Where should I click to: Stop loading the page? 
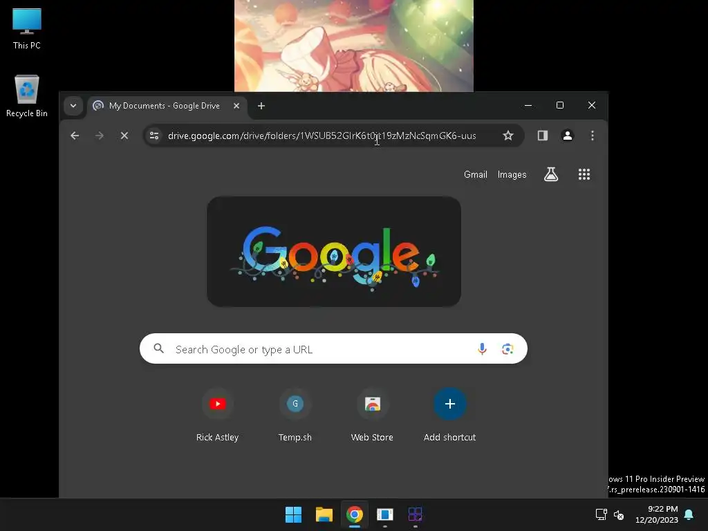[x=124, y=136]
